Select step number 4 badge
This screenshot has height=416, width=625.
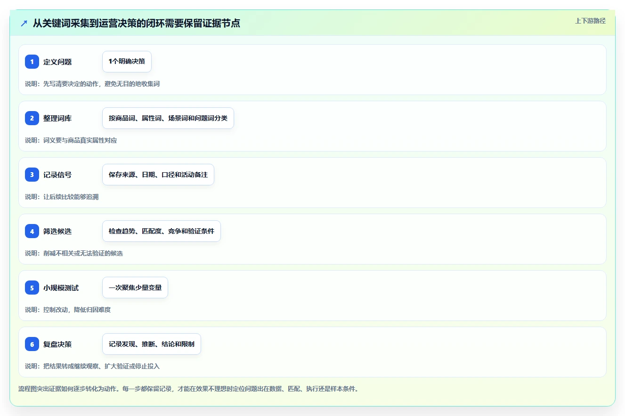pyautogui.click(x=32, y=231)
